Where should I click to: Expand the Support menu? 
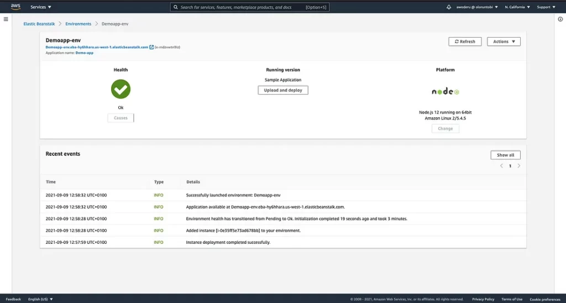[546, 7]
